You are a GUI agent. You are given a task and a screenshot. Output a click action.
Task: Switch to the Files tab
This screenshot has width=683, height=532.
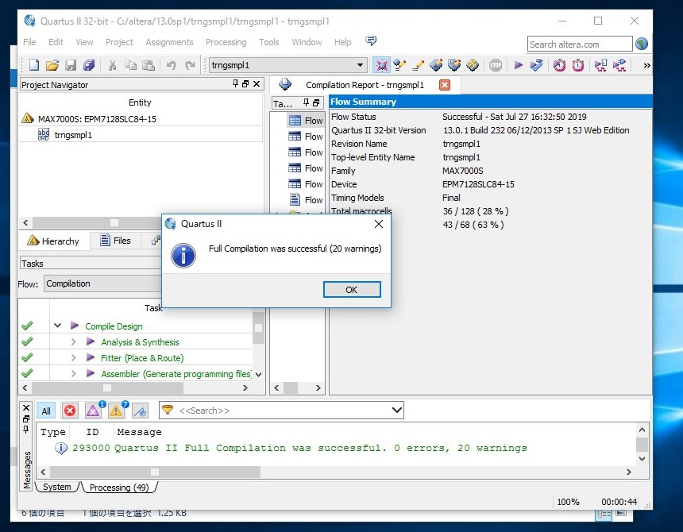click(x=115, y=241)
